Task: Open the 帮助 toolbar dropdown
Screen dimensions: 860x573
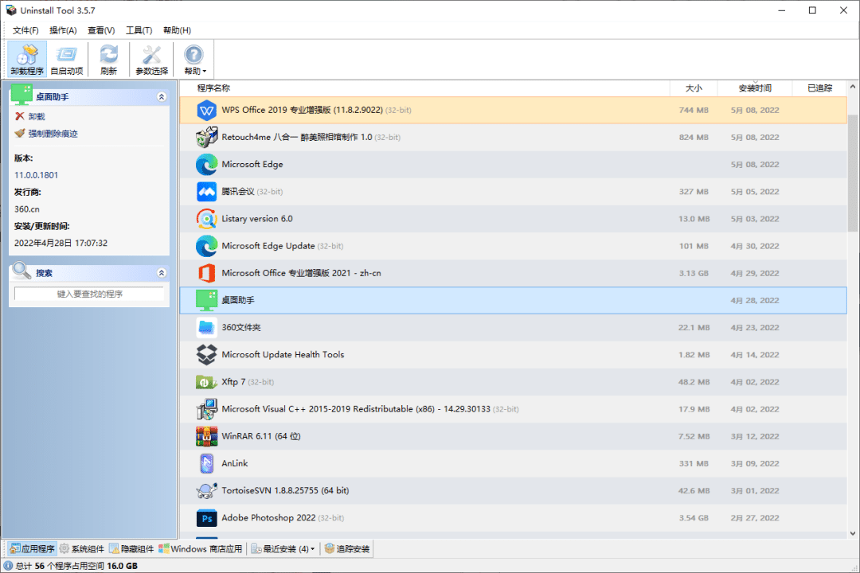Action: pos(194,59)
